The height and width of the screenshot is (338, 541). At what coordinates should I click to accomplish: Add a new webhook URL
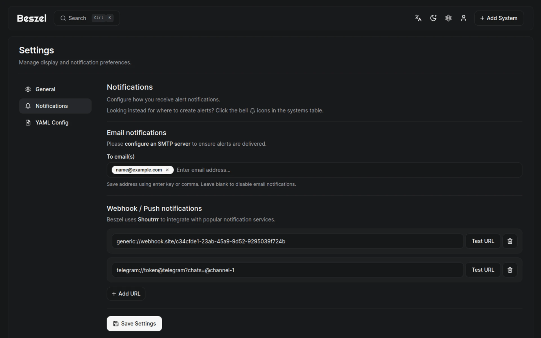pos(126,293)
